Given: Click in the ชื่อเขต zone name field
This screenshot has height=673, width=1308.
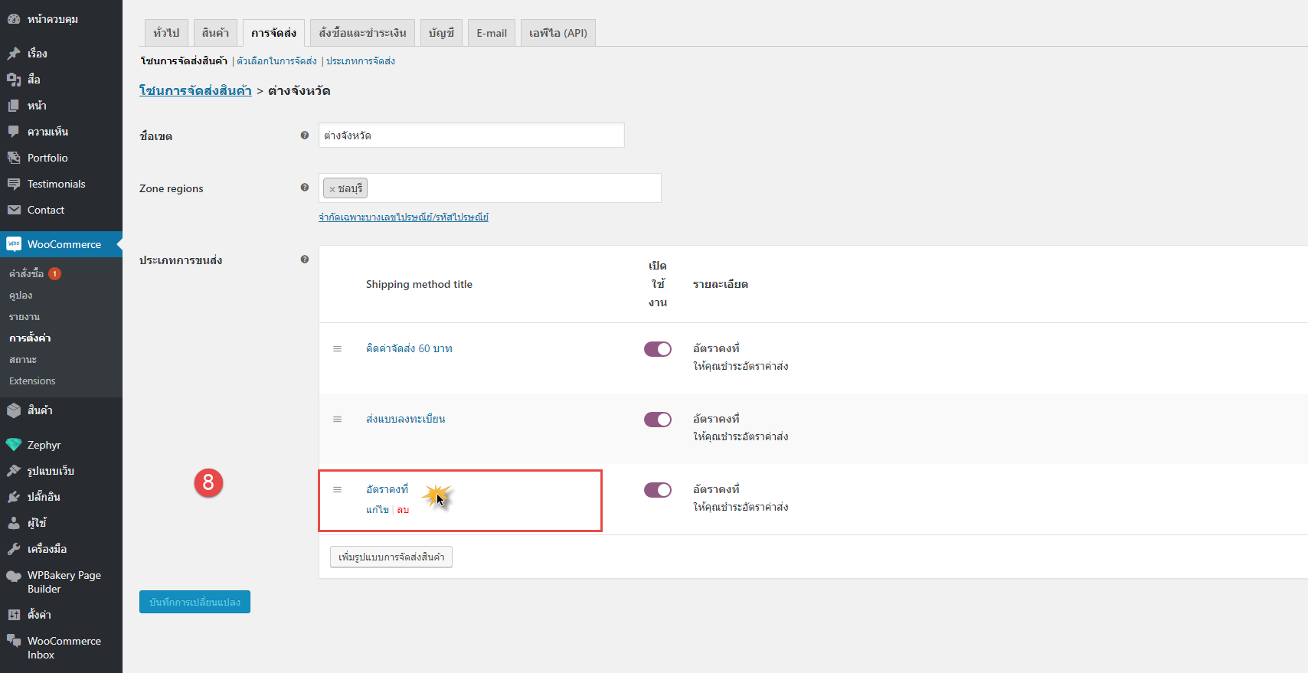Looking at the screenshot, I should click(x=471, y=136).
